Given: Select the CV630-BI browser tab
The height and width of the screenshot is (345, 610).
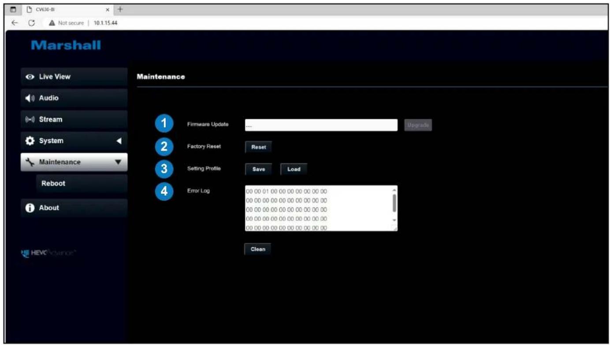Looking at the screenshot, I should pyautogui.click(x=68, y=9).
